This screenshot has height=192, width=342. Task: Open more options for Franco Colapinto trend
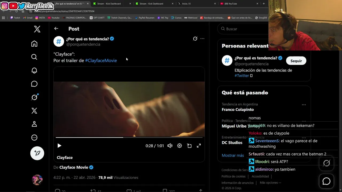pyautogui.click(x=304, y=105)
